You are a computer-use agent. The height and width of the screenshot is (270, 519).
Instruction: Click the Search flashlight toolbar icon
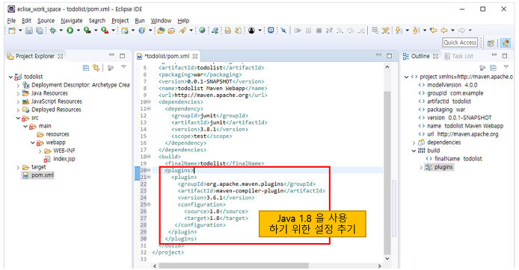(182, 31)
